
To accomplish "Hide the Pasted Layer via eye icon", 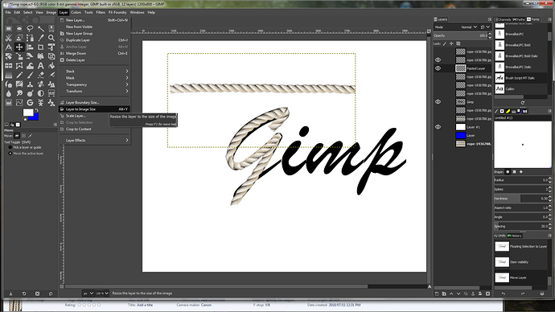I will [438, 68].
